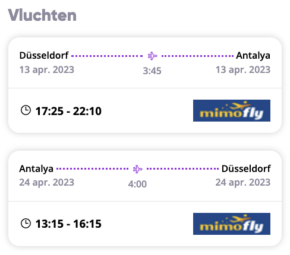Click the clock icon beside 17:25 - 22:10

click(26, 110)
